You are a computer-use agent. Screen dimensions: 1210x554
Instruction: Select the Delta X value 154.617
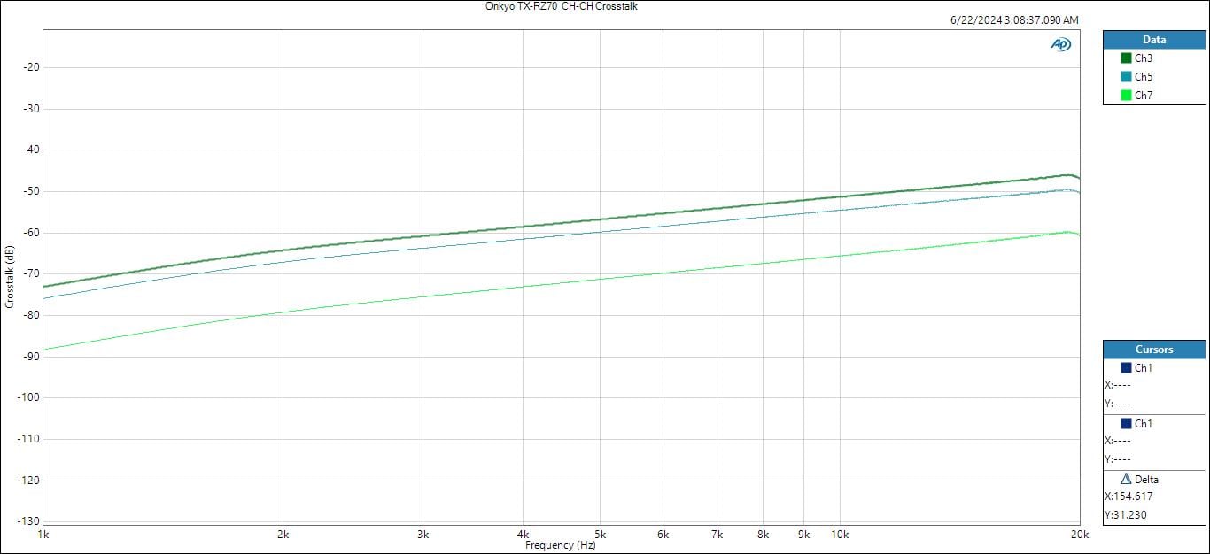(x=1134, y=496)
